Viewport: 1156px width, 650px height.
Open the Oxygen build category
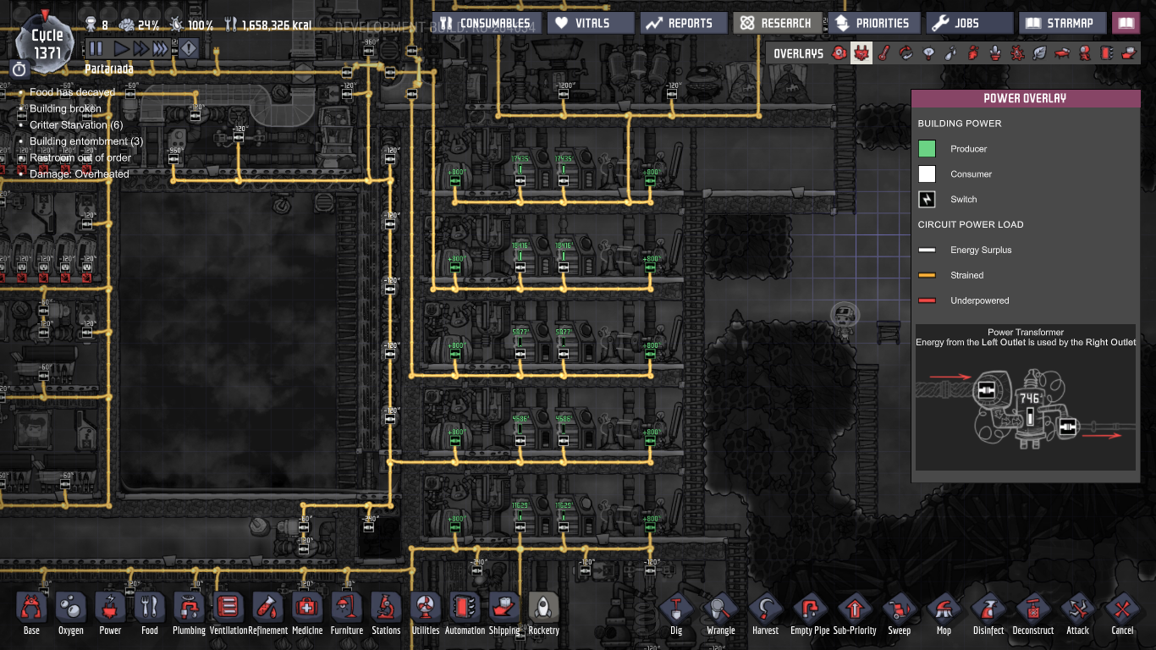71,613
